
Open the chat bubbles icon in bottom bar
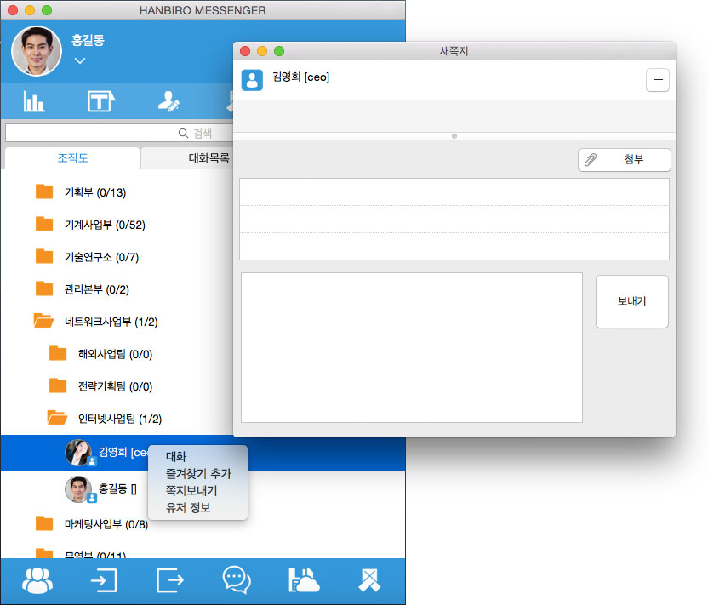(237, 580)
